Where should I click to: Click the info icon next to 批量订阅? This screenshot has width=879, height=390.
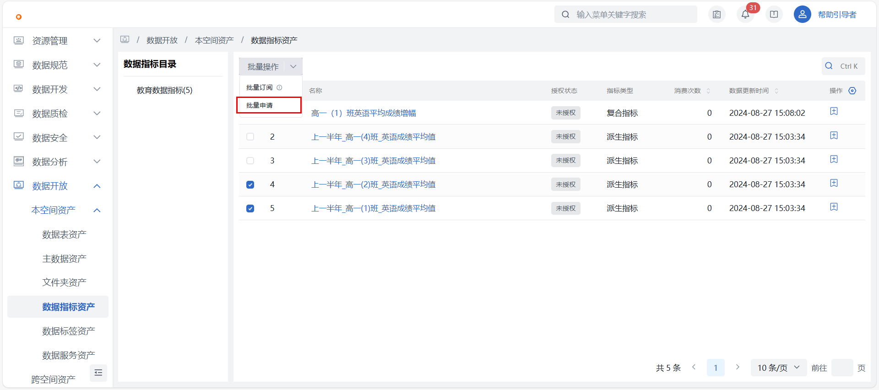point(279,87)
